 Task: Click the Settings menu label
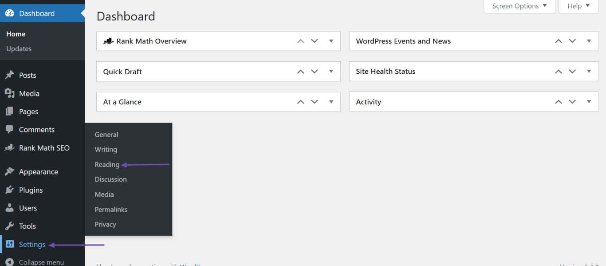[x=32, y=244]
